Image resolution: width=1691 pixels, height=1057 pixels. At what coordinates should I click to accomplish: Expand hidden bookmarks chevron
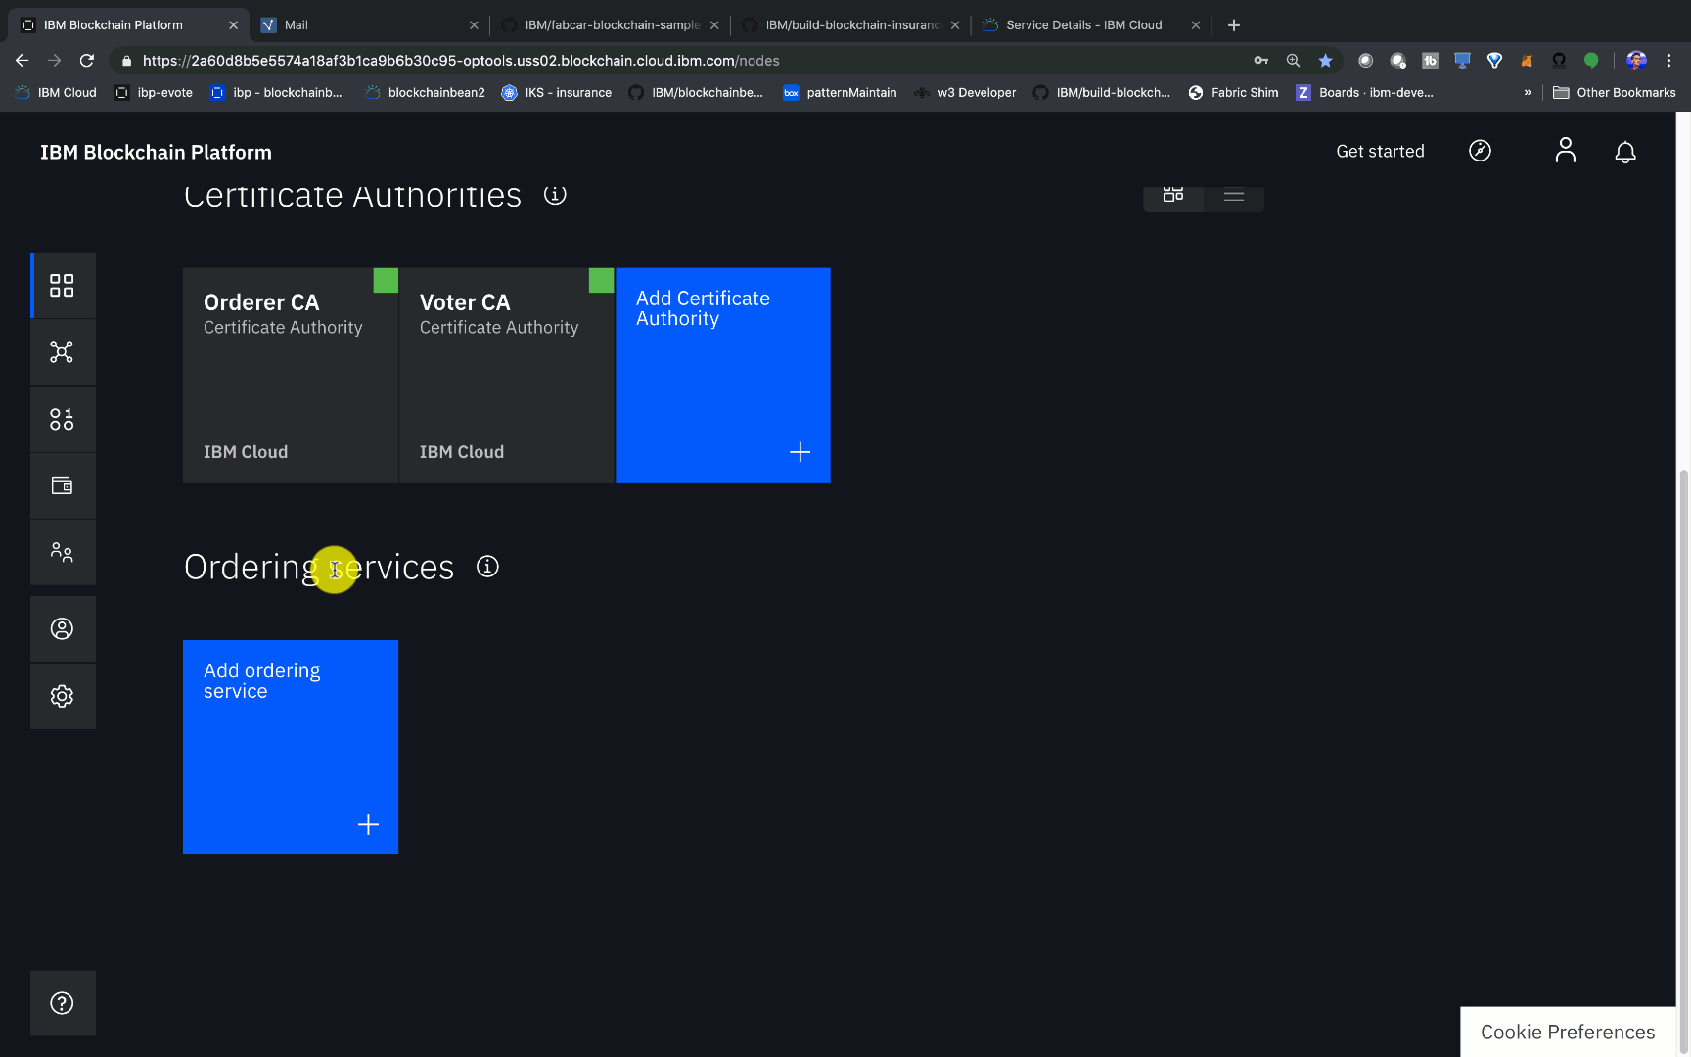coord(1528,92)
